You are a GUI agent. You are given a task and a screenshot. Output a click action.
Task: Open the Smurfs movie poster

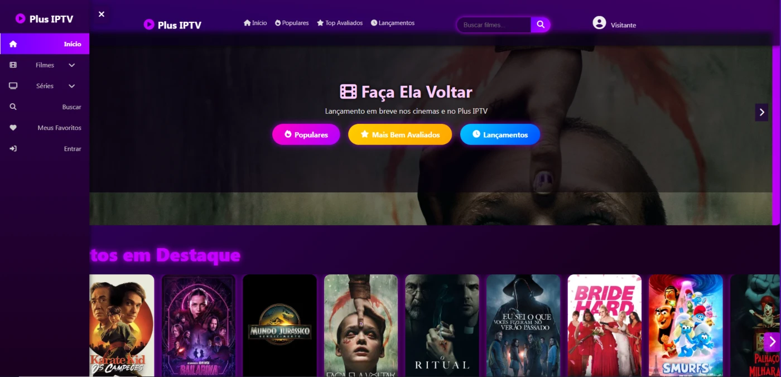coord(686,326)
